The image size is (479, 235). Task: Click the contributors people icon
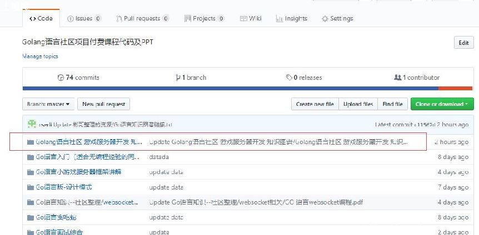click(x=397, y=78)
